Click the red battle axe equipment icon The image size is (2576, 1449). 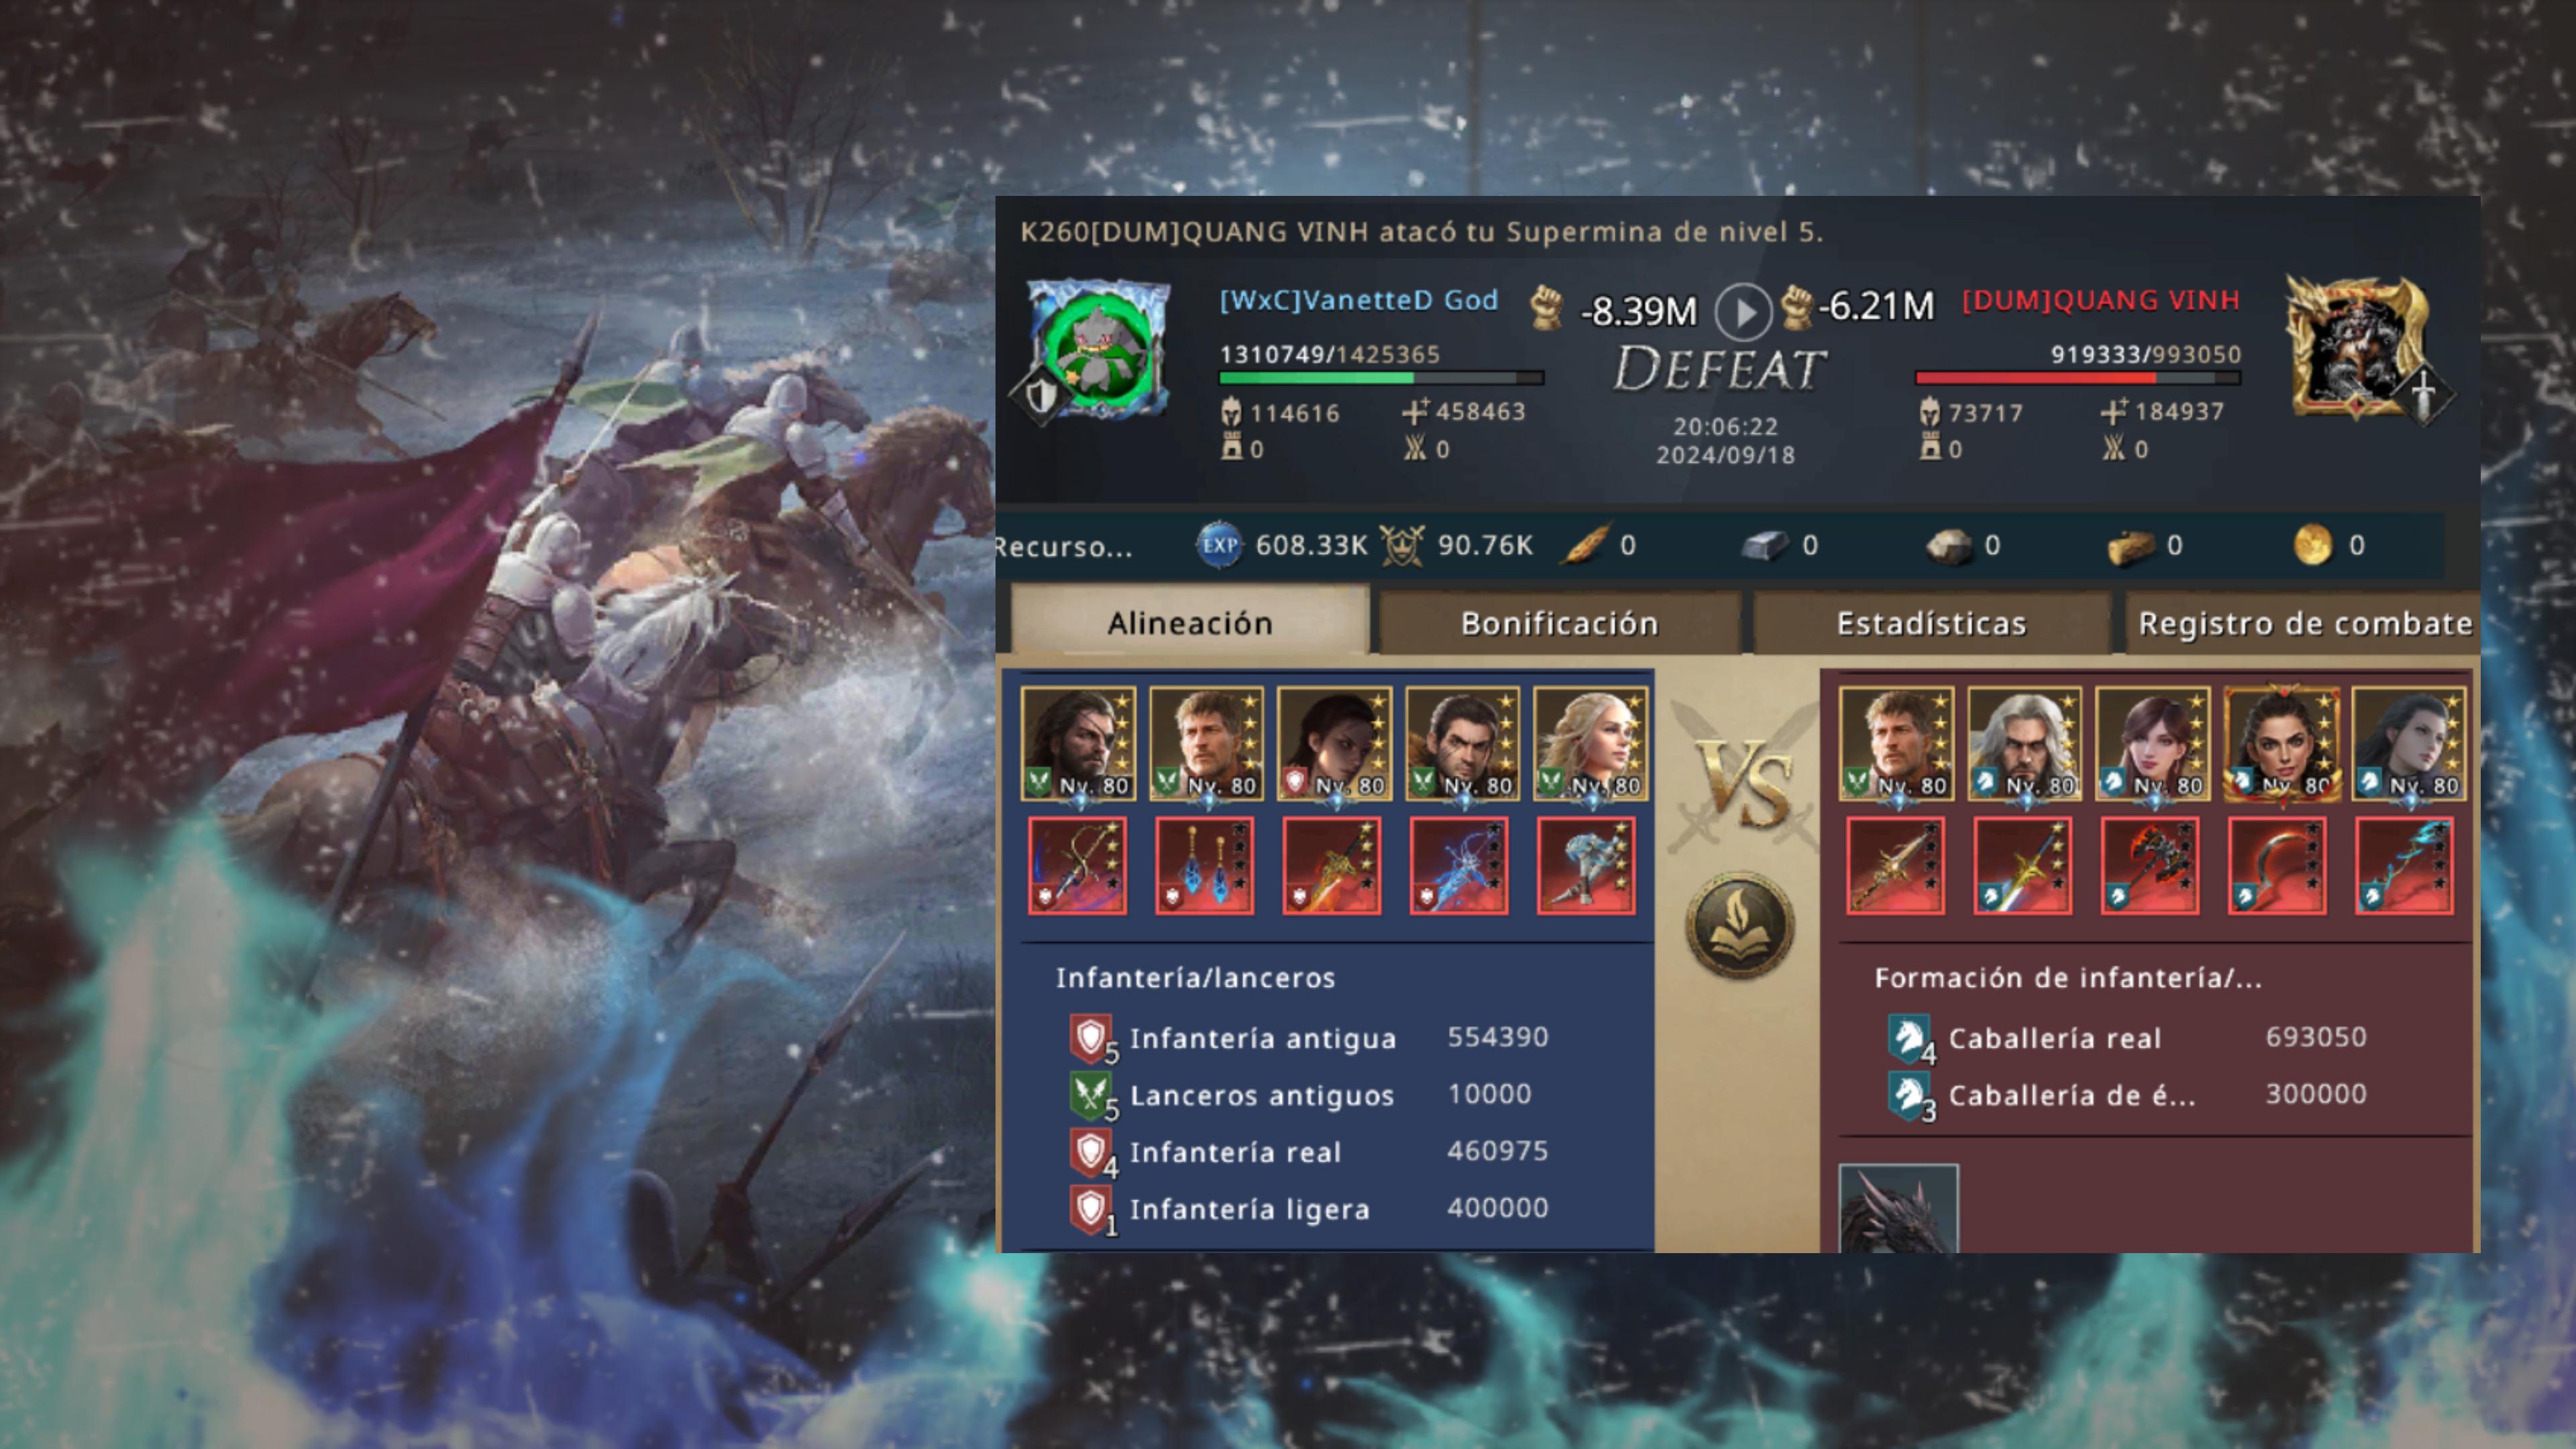point(2149,865)
